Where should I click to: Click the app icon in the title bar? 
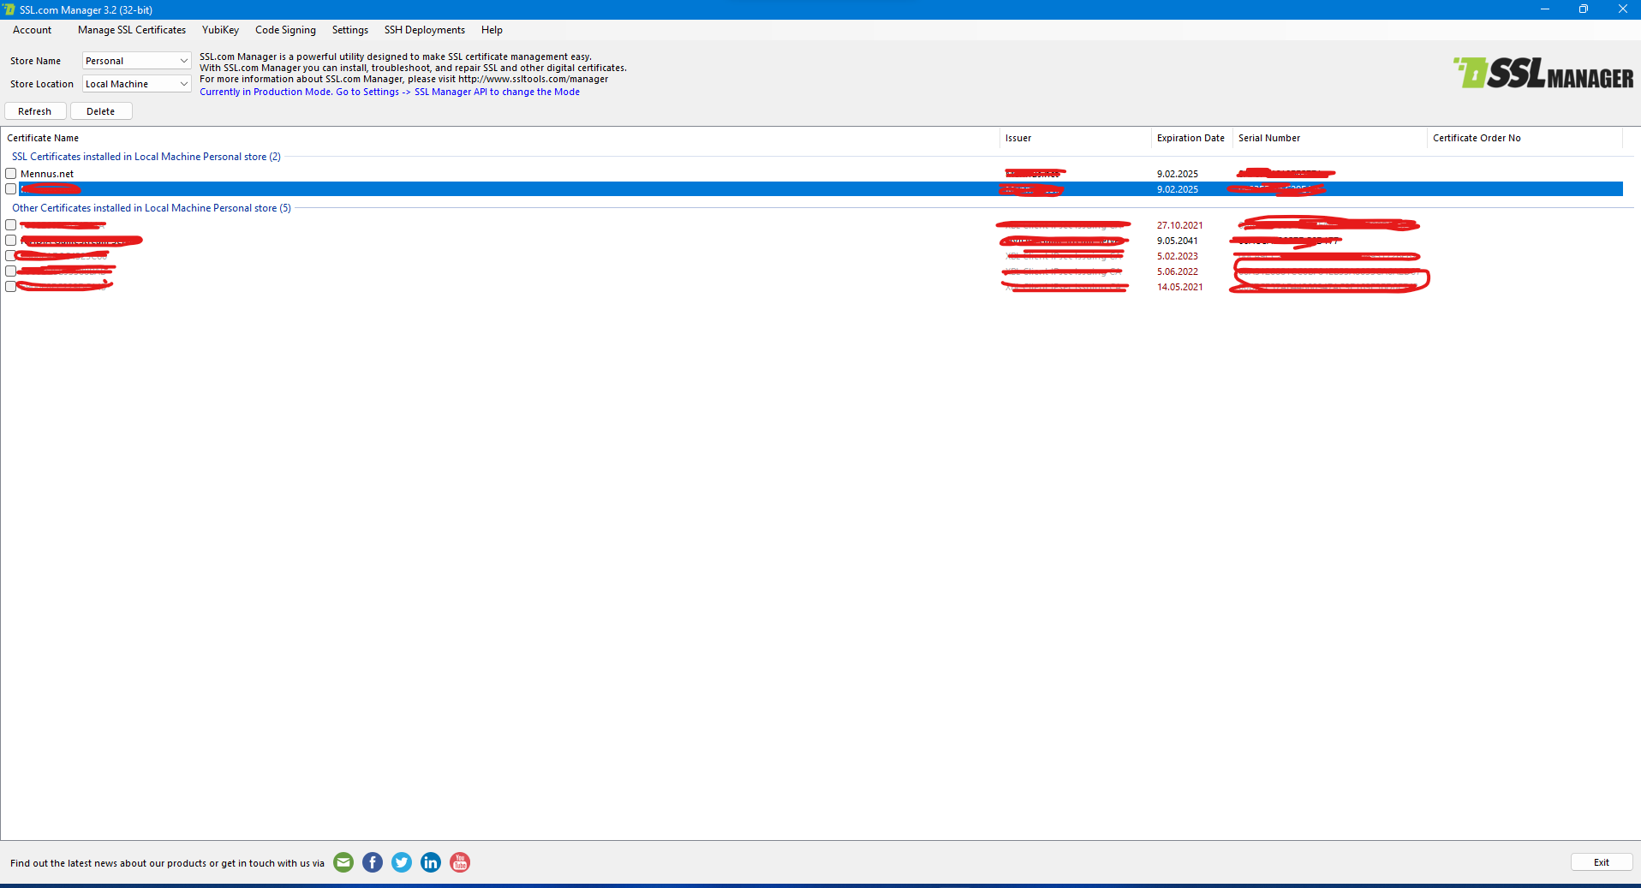(9, 9)
